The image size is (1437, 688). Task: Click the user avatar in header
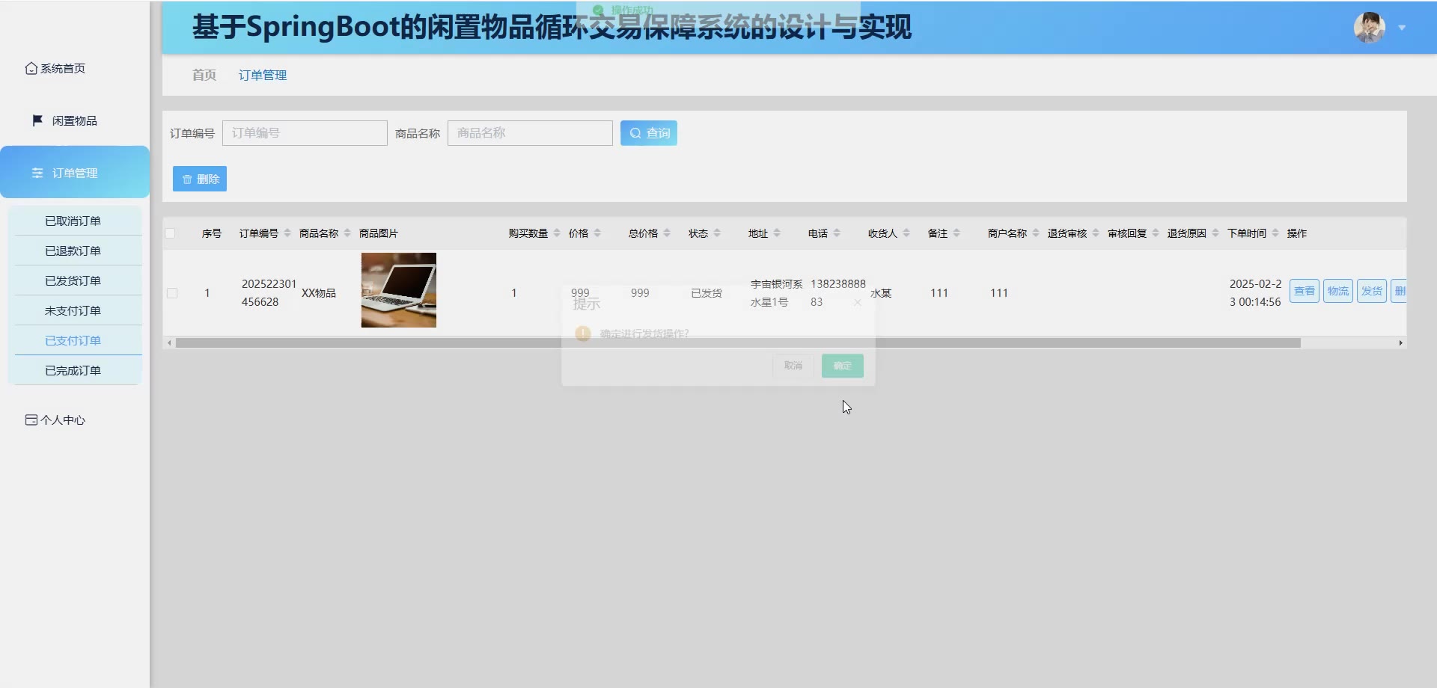coord(1369,28)
